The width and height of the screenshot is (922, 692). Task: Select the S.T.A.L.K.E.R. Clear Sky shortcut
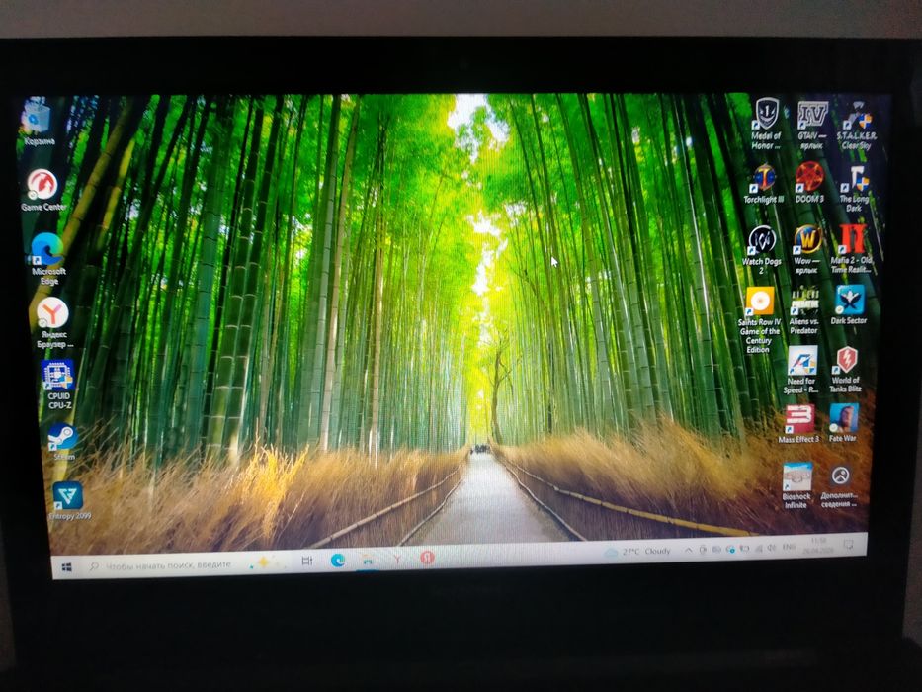[856, 127]
